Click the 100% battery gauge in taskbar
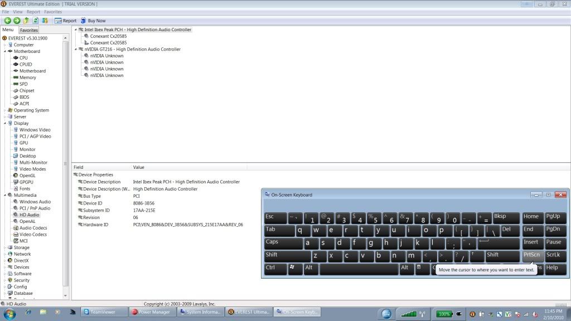This screenshot has width=571, height=321. click(x=444, y=314)
